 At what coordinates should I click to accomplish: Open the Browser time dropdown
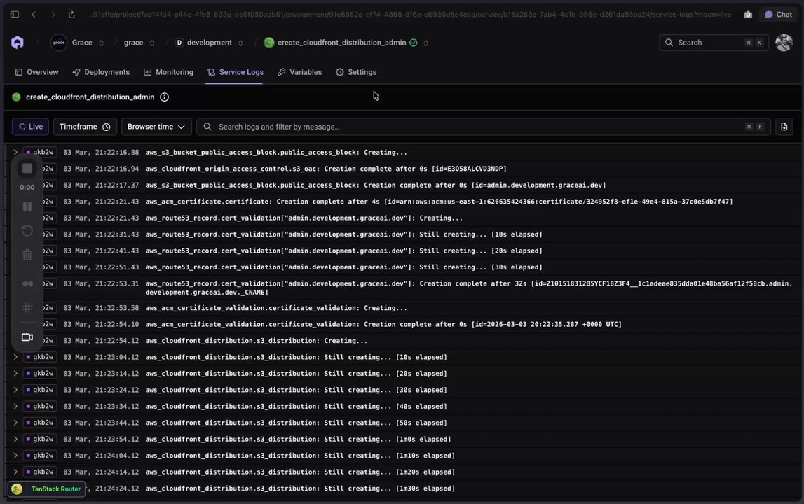156,127
